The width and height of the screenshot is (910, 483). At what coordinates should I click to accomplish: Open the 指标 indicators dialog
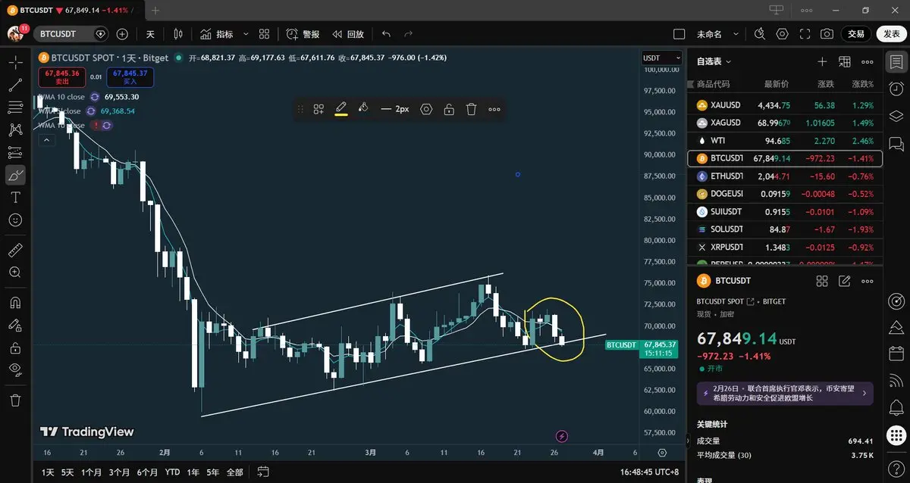217,34
